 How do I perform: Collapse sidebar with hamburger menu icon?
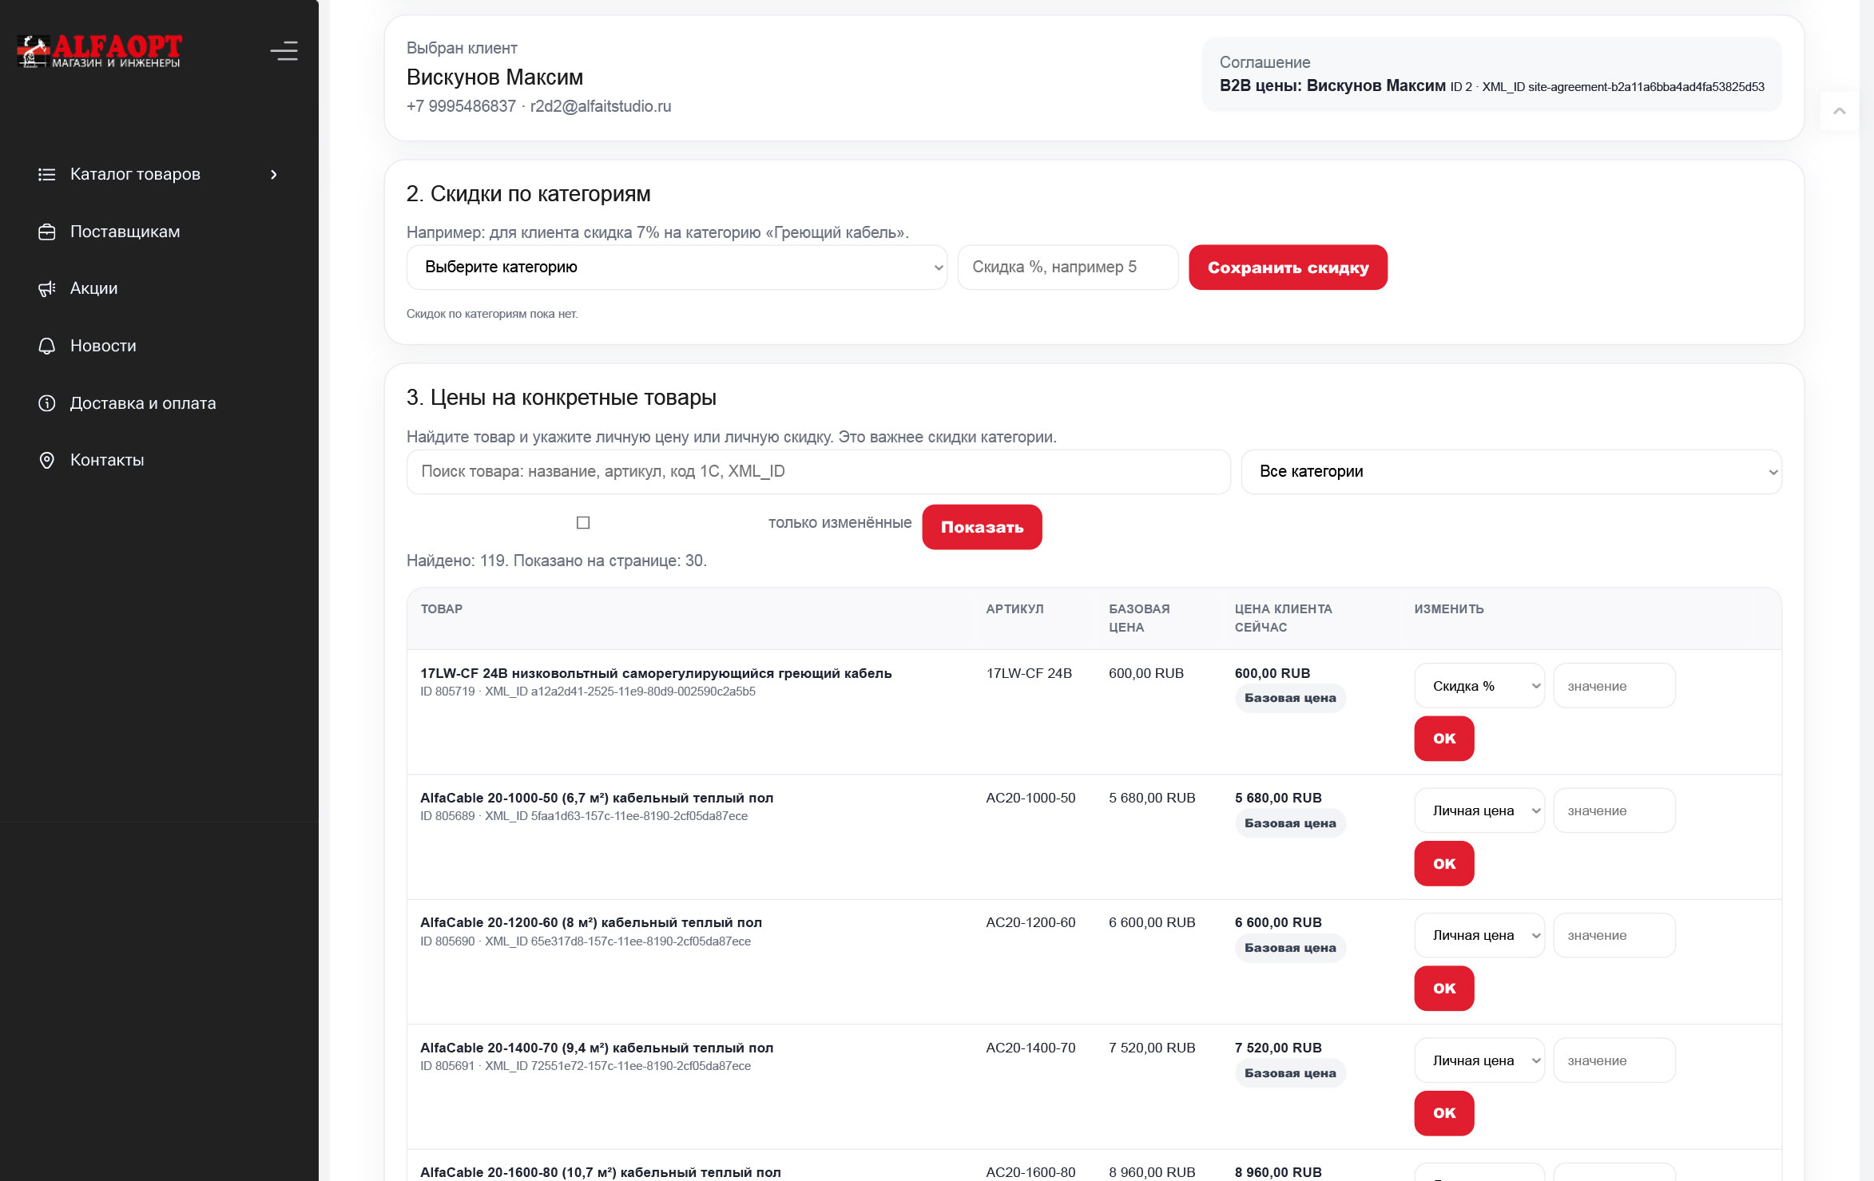(284, 51)
